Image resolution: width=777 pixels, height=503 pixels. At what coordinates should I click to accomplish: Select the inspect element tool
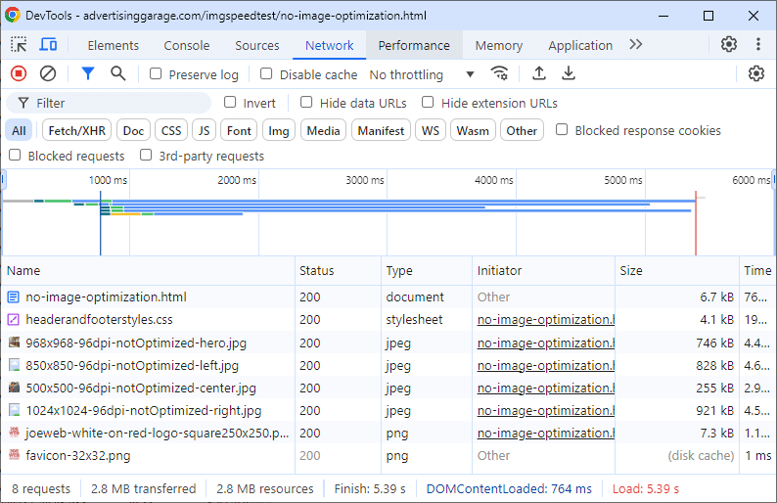click(x=19, y=45)
